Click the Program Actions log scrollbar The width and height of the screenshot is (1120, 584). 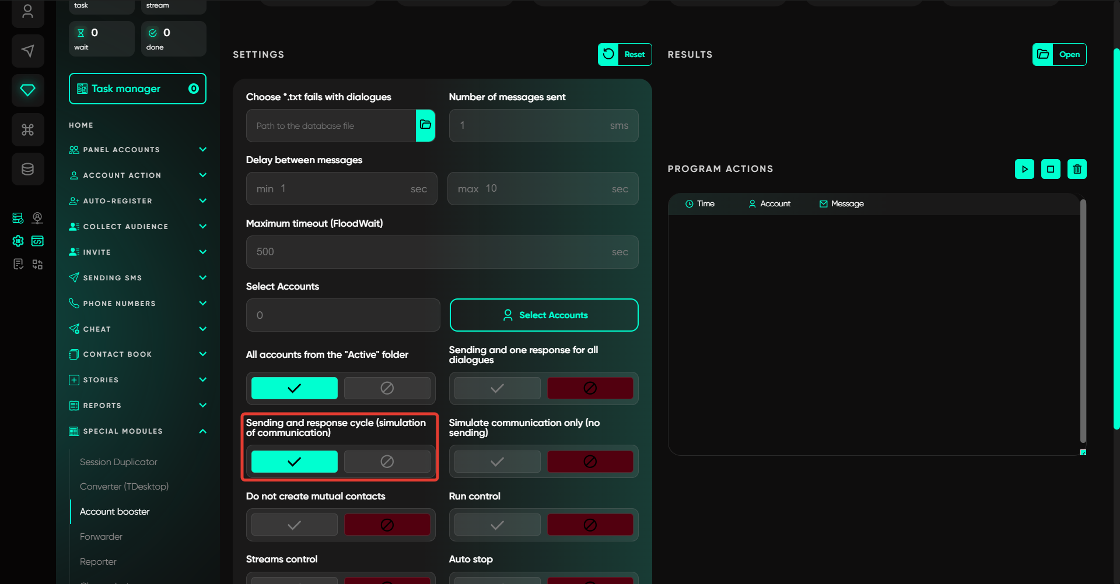1083,321
